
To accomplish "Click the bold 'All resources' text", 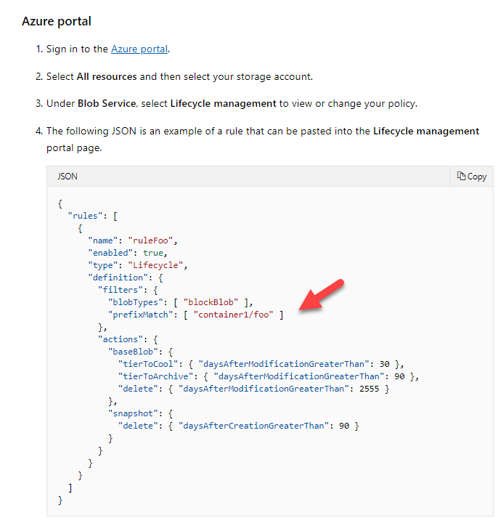I will (107, 76).
